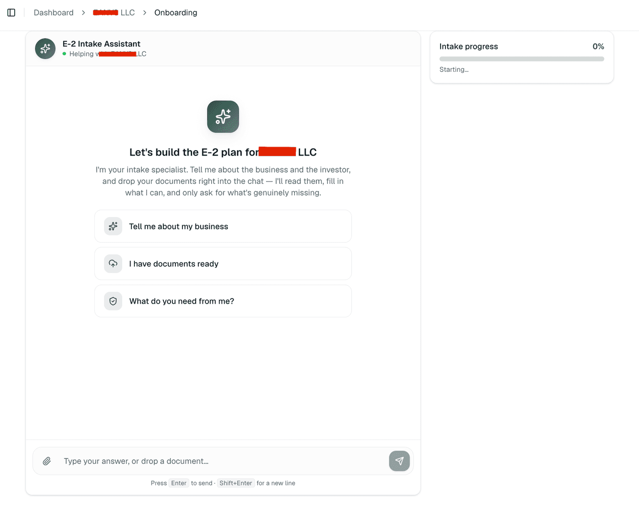Click the E-2 Intake Assistant avatar

point(45,49)
